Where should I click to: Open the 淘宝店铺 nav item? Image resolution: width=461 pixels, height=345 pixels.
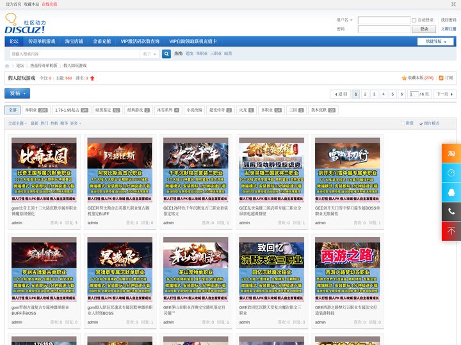(74, 42)
